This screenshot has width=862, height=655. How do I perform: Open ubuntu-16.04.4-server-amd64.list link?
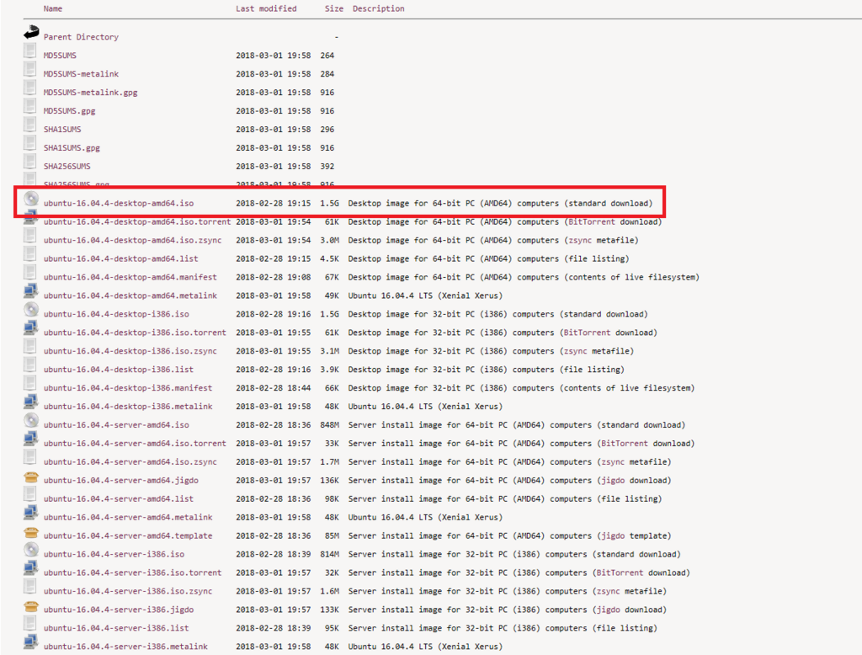(x=118, y=498)
